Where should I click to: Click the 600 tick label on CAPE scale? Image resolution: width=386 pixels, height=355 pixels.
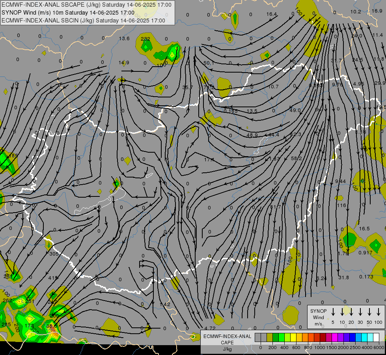(296, 348)
